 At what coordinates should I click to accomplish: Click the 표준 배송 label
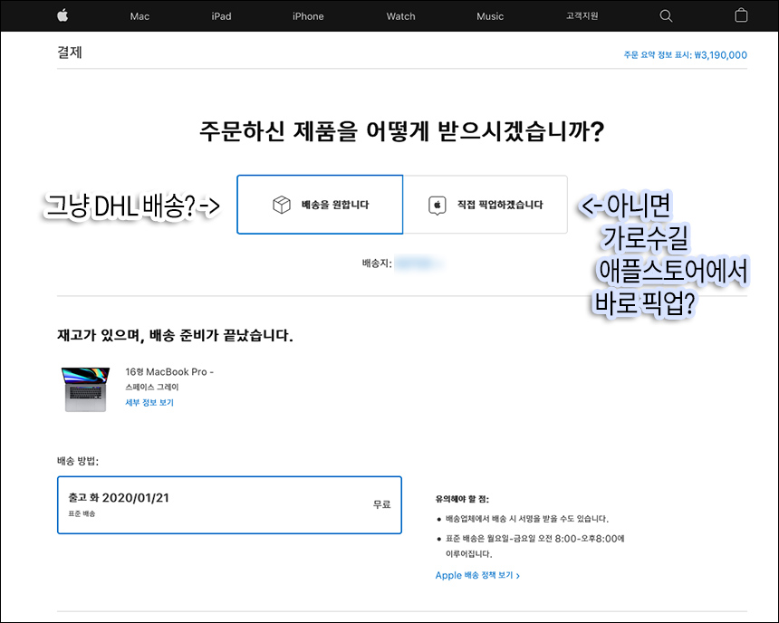(x=82, y=513)
